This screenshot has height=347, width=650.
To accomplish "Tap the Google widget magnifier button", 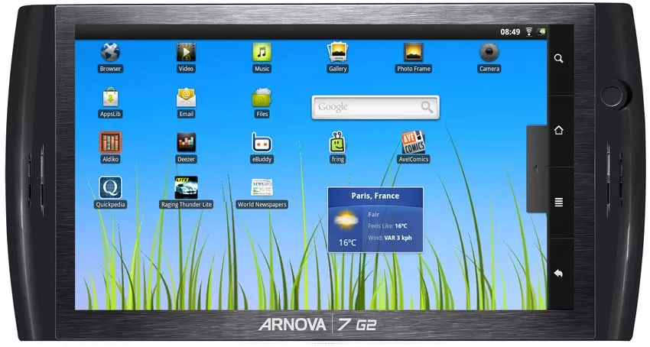I will [x=427, y=107].
